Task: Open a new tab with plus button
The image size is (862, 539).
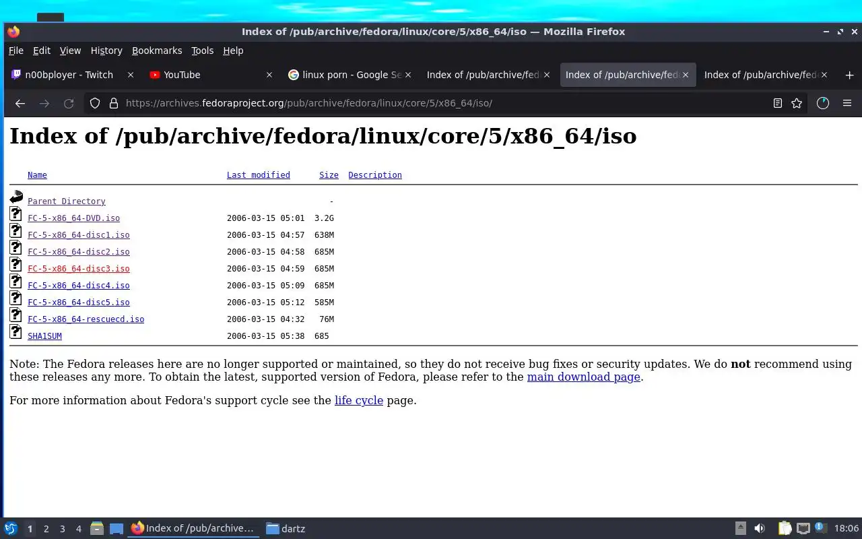Action: (849, 75)
